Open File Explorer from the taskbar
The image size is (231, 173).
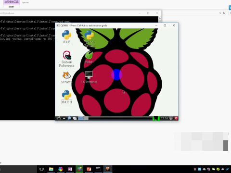tap(51, 169)
